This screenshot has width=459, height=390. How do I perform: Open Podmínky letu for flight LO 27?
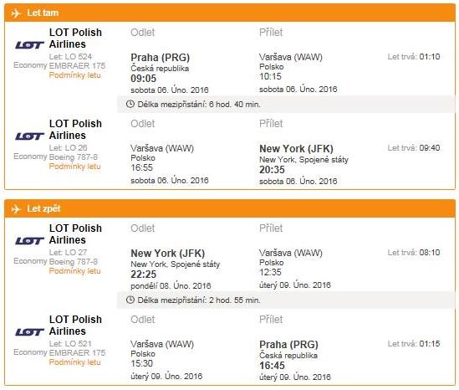click(x=75, y=271)
